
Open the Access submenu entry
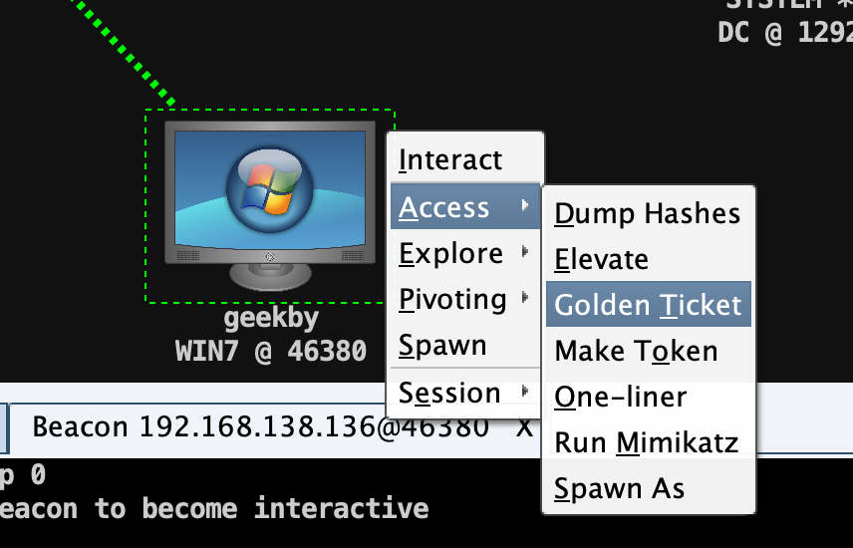[465, 206]
